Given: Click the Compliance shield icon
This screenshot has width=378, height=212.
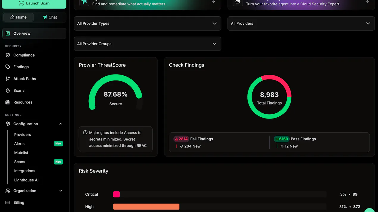Looking at the screenshot, I should [x=8, y=55].
